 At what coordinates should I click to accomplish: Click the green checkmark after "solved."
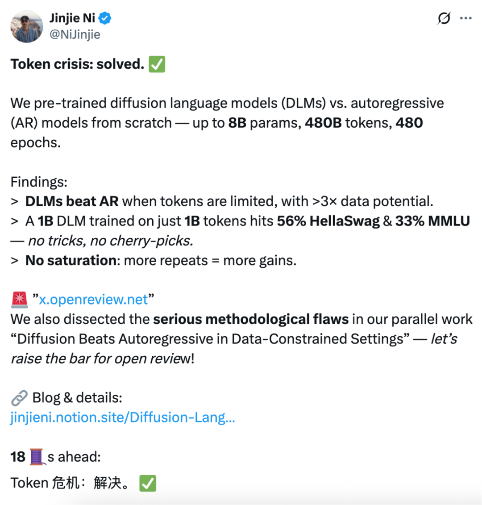pos(157,64)
